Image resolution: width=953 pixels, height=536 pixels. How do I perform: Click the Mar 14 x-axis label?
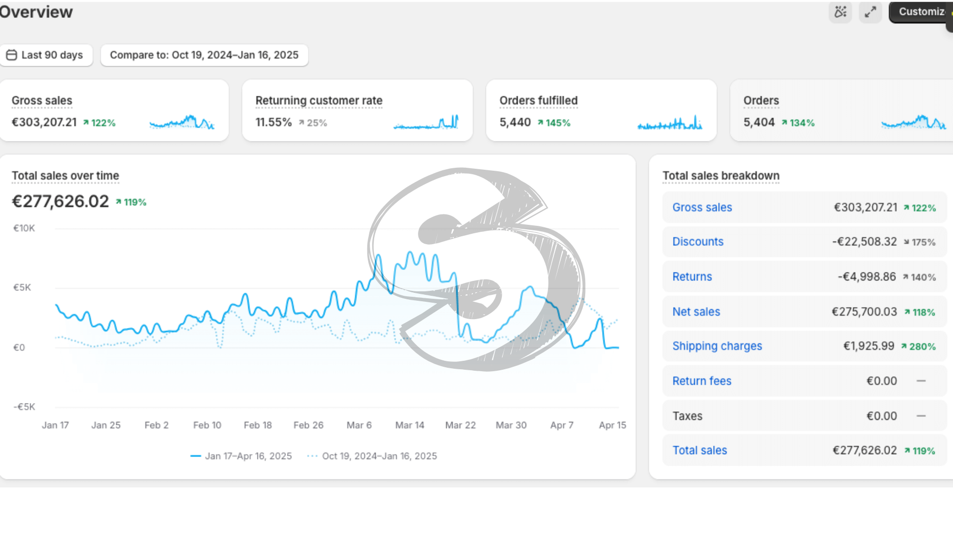(409, 425)
